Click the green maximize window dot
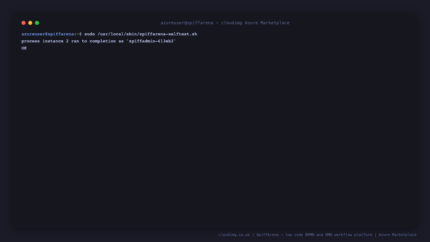 click(x=37, y=23)
